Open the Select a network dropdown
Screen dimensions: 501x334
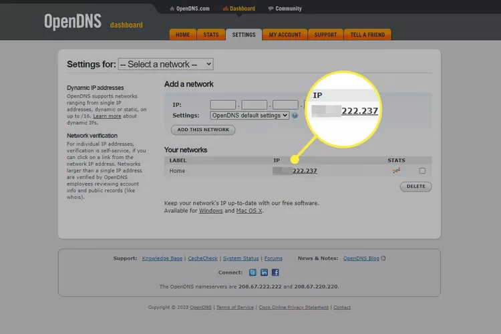coord(166,64)
